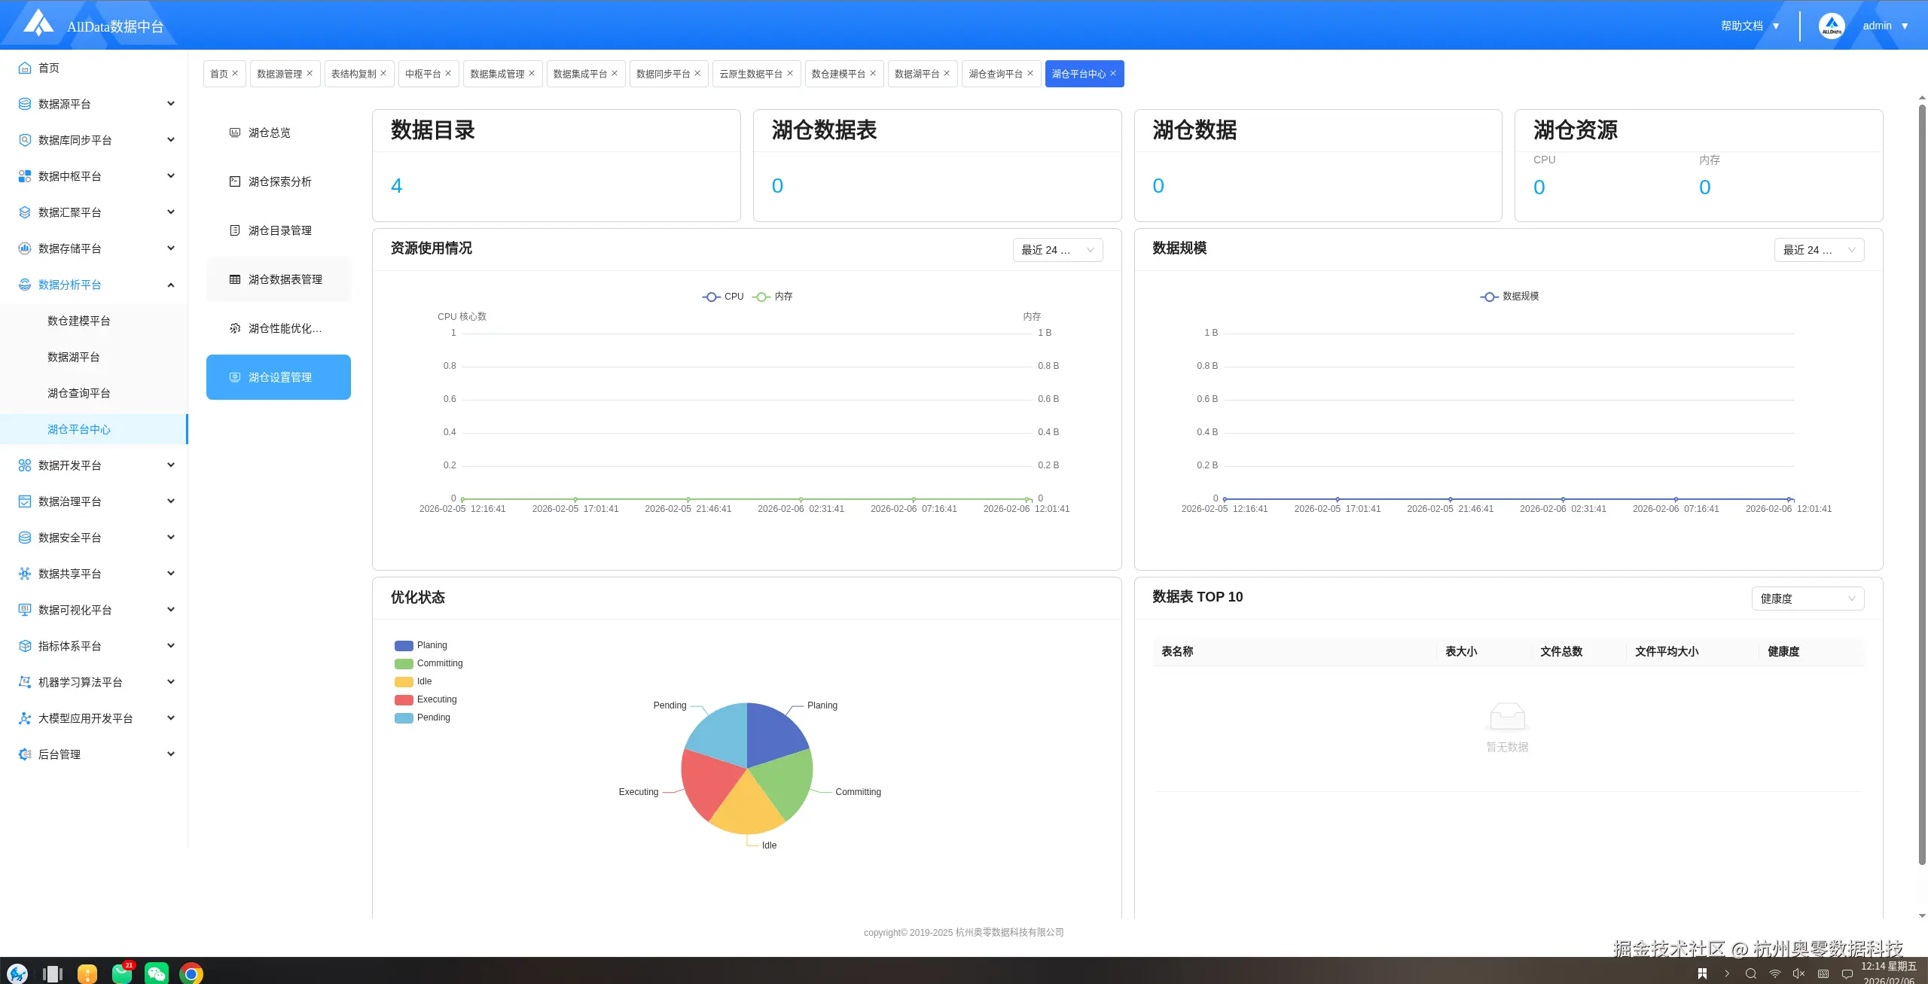Viewport: 1928px width, 984px height.
Task: Select 湖仓查询平台 in sidebar submenu
Action: click(x=79, y=393)
